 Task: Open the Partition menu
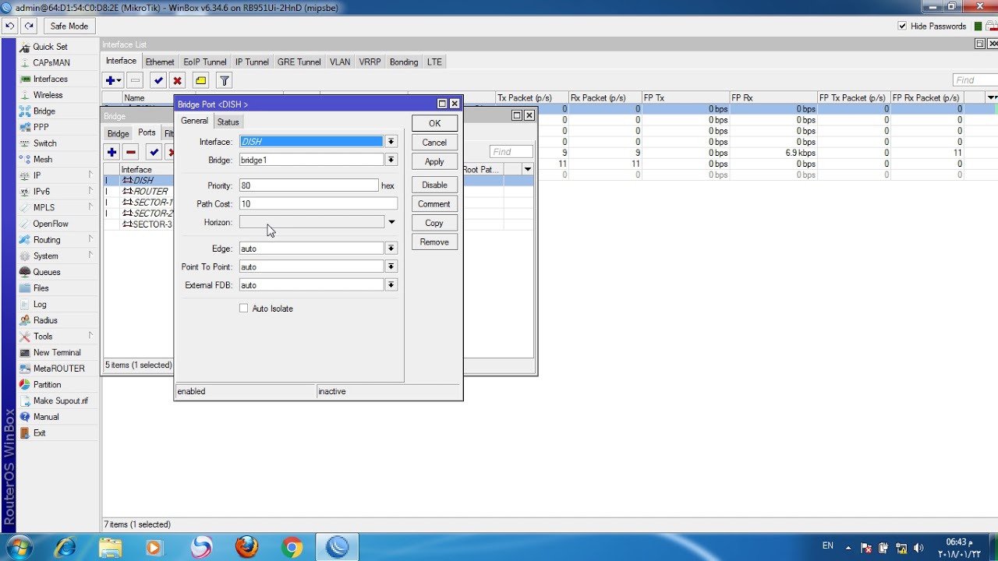47,385
